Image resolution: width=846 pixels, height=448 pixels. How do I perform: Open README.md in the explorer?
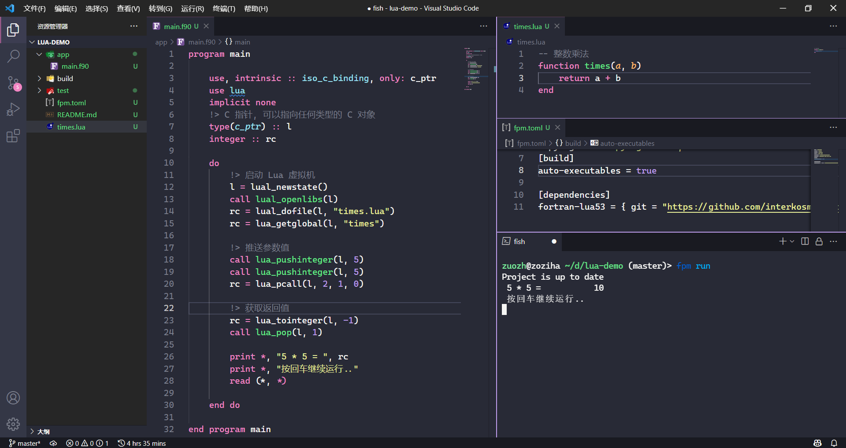pos(77,115)
